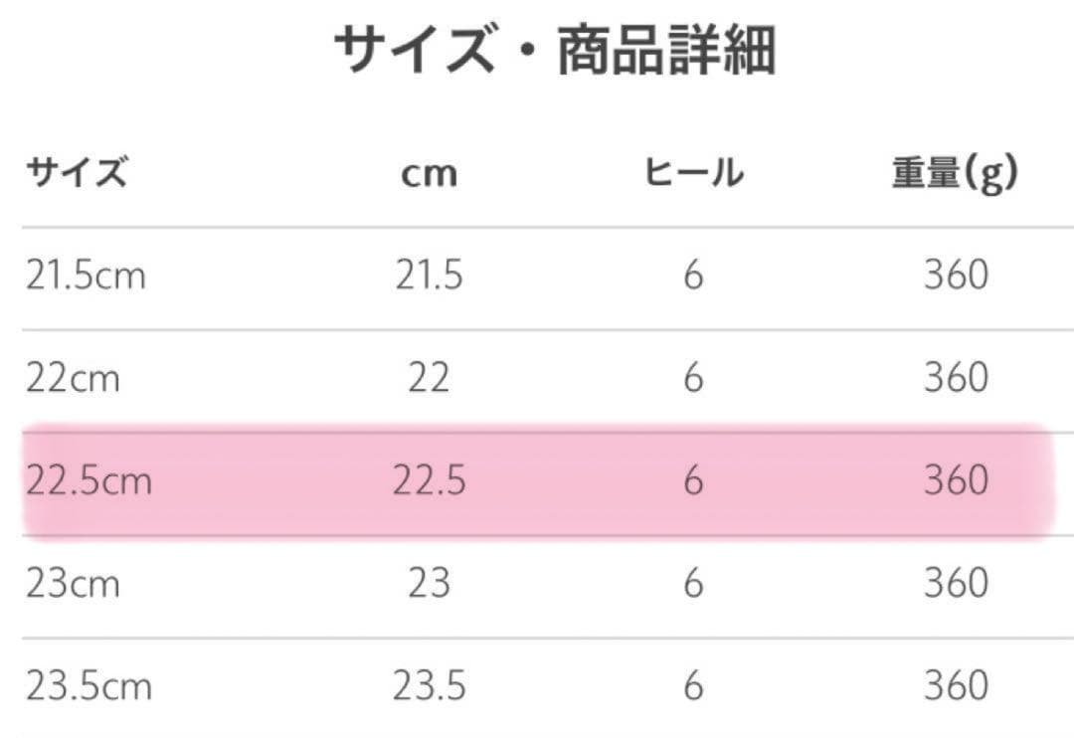Click the サイズ・商品詳細 heading

pos(554,52)
